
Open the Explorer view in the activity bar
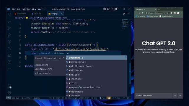click(x=9, y=14)
